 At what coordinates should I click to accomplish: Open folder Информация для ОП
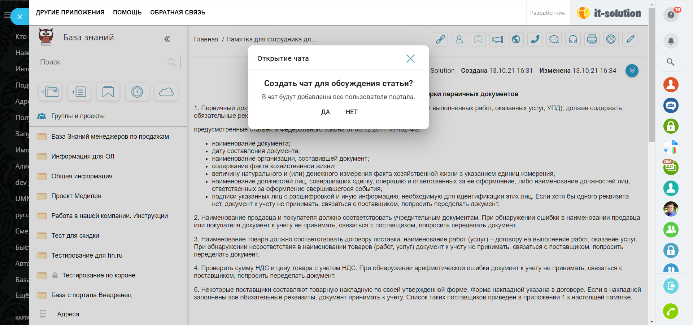click(x=83, y=156)
